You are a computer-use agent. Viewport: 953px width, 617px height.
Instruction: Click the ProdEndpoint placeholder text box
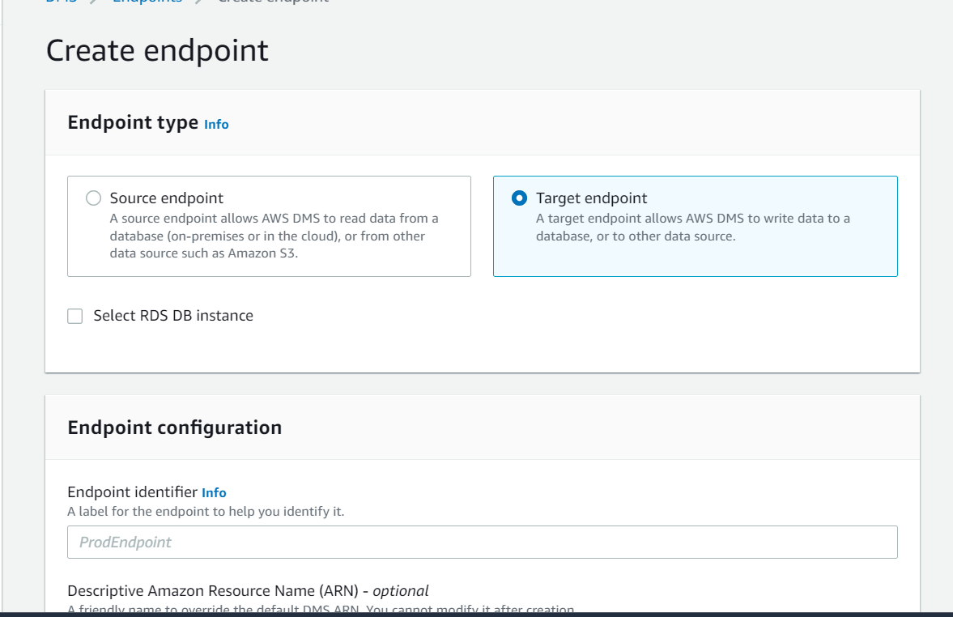pos(482,542)
